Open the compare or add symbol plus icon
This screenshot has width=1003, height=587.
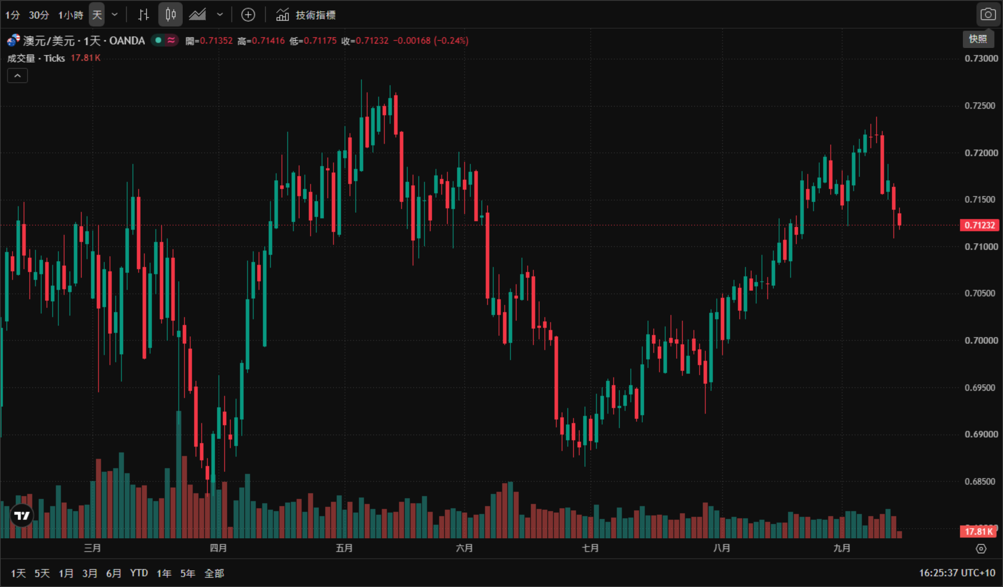coord(248,15)
